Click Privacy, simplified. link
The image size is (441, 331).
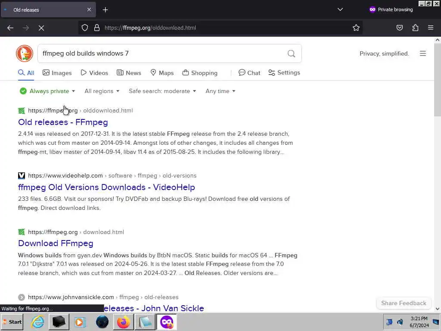click(384, 53)
